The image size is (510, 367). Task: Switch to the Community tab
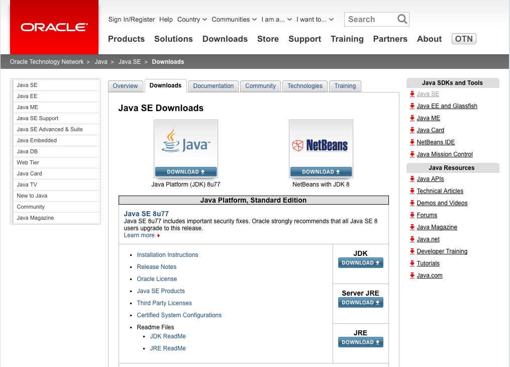tap(261, 86)
